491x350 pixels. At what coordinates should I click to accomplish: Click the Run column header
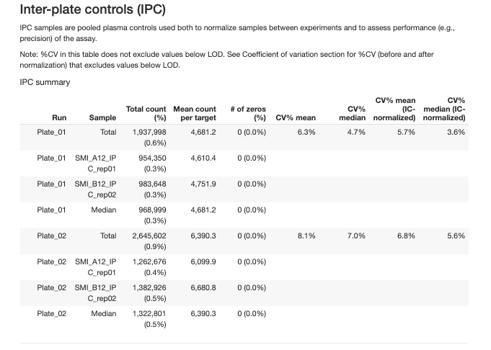[x=60, y=117]
